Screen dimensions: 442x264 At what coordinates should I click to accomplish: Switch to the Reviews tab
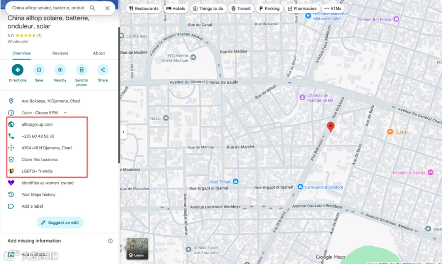pyautogui.click(x=60, y=53)
